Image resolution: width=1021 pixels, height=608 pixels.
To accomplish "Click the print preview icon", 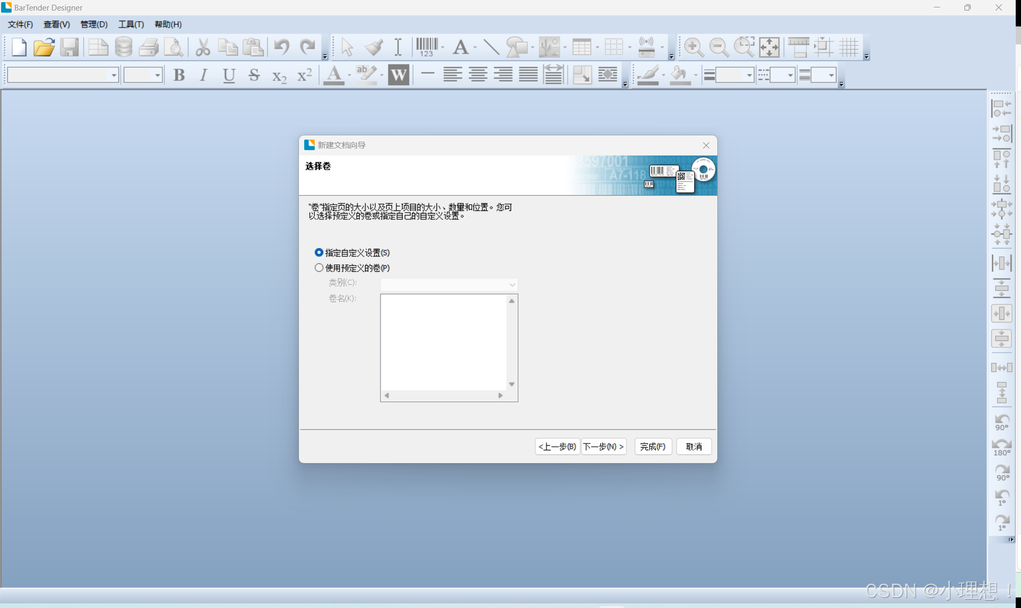I will tap(173, 47).
